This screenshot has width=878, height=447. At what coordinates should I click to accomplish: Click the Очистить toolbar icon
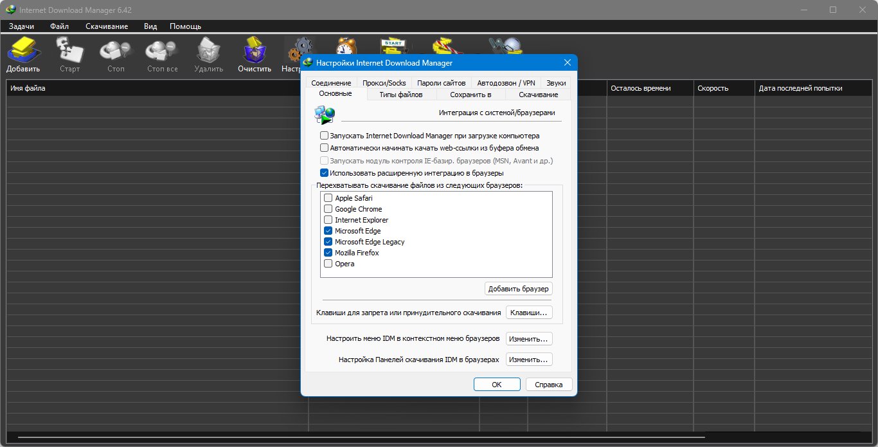click(255, 50)
